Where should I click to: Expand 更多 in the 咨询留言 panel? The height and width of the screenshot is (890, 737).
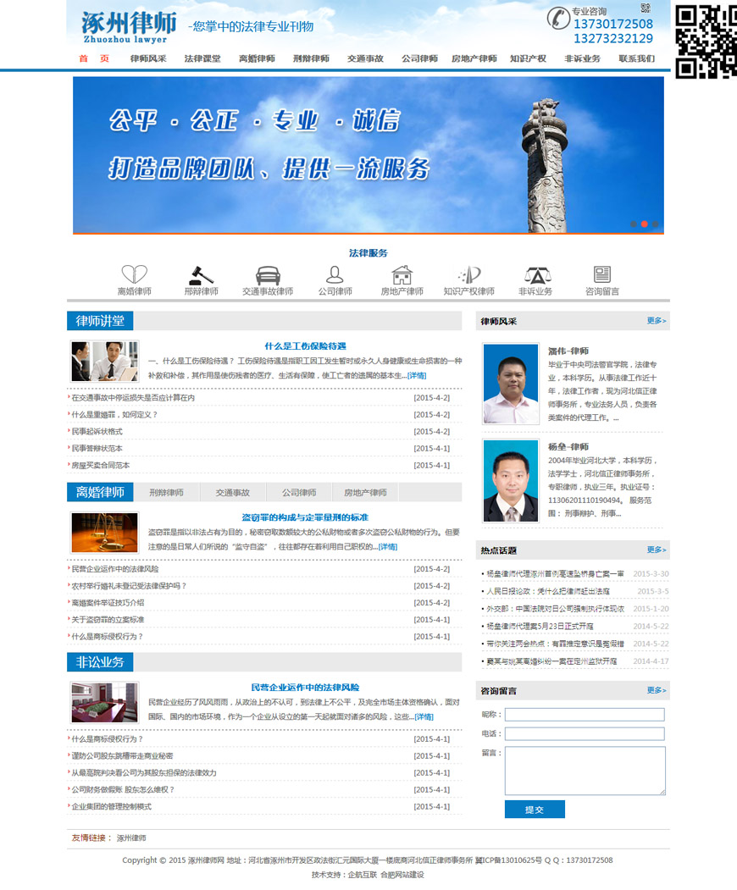pos(657,690)
